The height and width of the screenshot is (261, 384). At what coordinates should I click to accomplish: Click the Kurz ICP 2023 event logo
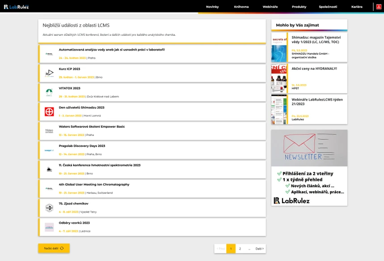click(x=49, y=73)
